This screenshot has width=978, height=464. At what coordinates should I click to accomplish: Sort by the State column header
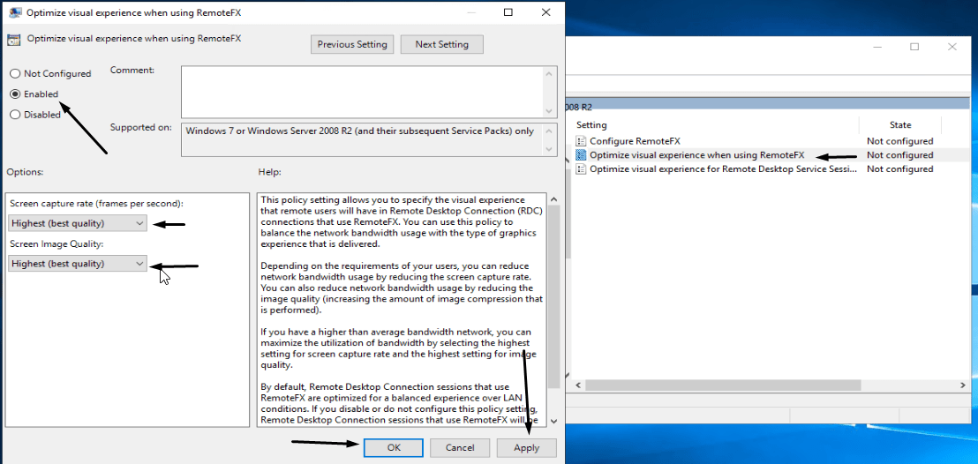tap(899, 125)
